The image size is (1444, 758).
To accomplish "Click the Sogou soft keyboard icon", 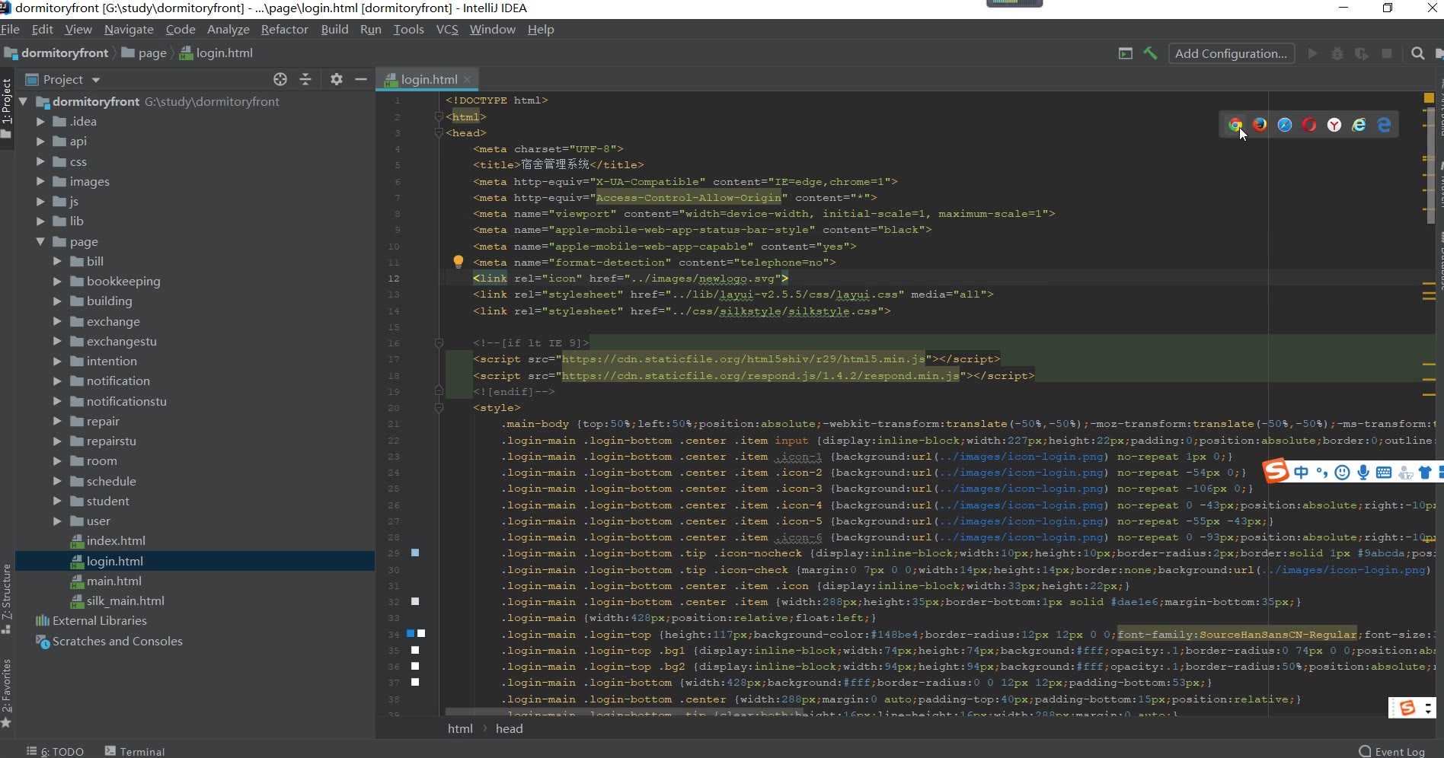I will pos(1384,473).
